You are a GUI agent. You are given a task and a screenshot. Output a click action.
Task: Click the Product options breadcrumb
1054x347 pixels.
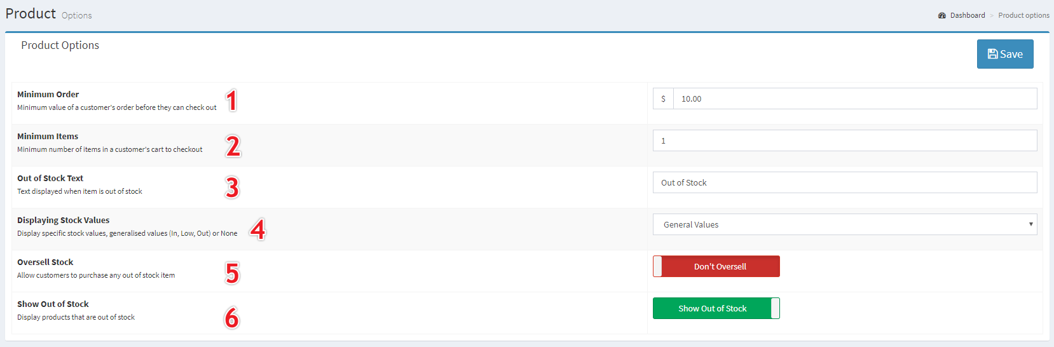click(x=1023, y=15)
